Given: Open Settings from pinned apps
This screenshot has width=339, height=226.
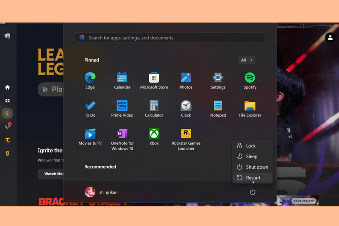Looking at the screenshot, I should tap(218, 81).
